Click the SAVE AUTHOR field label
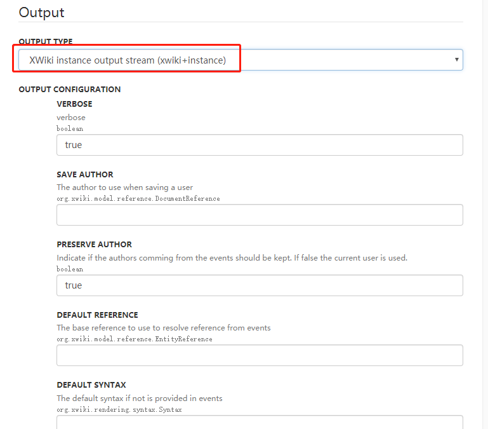 tap(85, 175)
